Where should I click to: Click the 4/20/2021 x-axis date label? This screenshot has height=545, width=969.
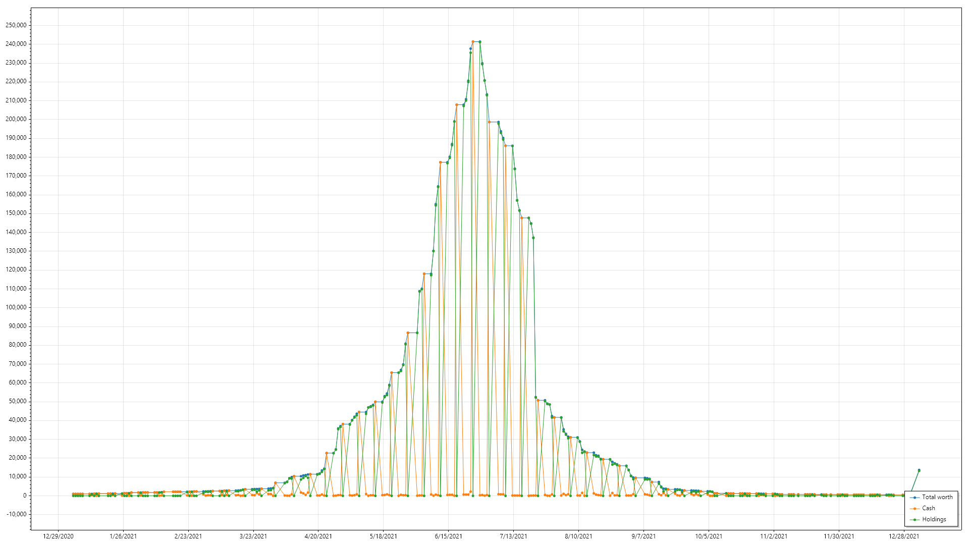[x=318, y=536]
